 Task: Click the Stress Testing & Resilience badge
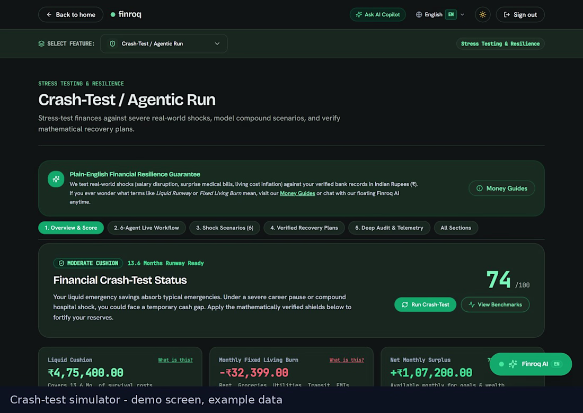(x=500, y=43)
